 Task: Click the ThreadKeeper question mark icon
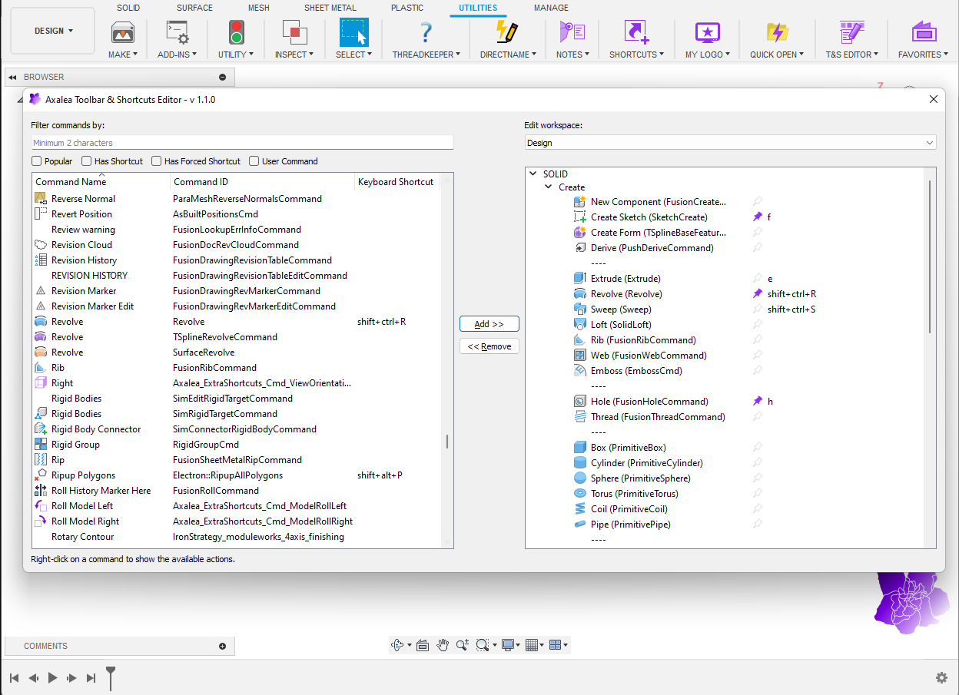click(x=426, y=33)
